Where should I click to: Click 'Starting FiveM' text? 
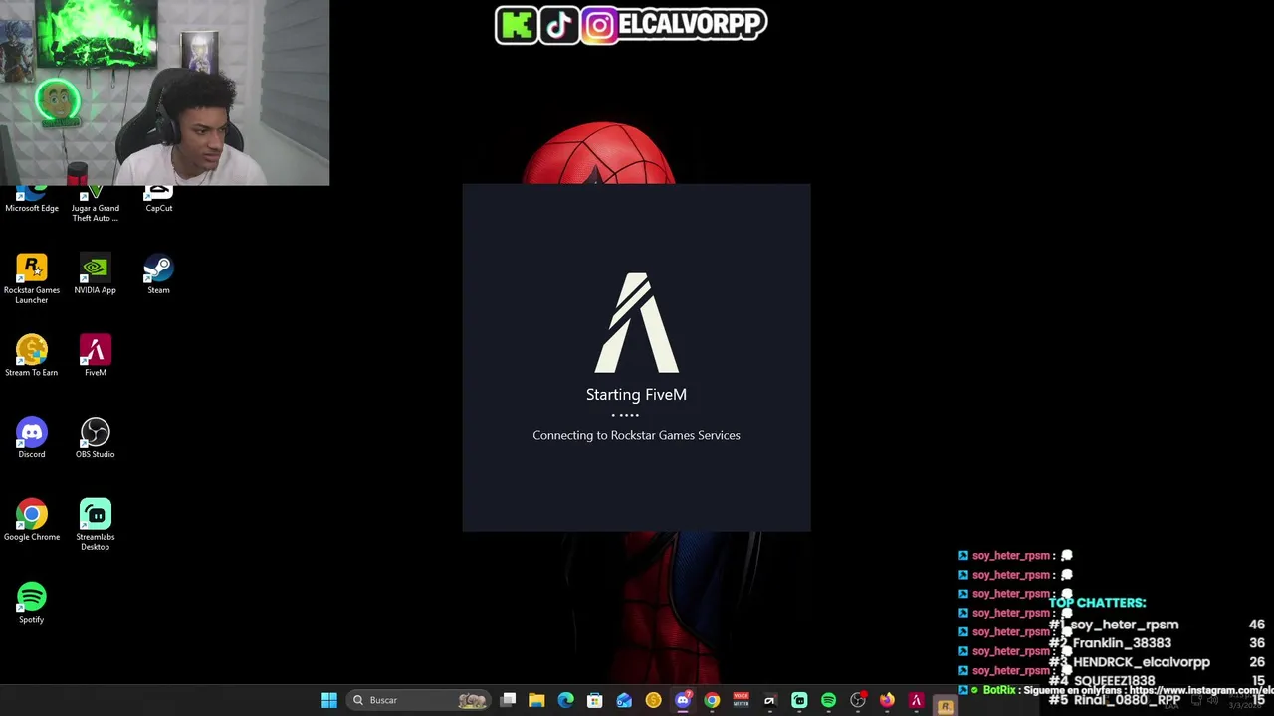tap(636, 395)
